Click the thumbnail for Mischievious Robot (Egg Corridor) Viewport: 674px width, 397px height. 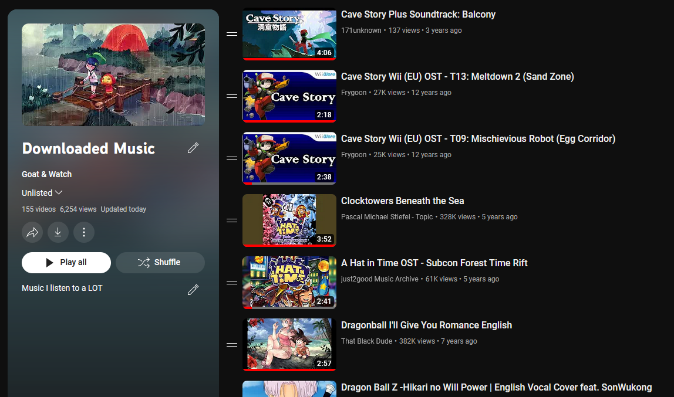tap(289, 158)
